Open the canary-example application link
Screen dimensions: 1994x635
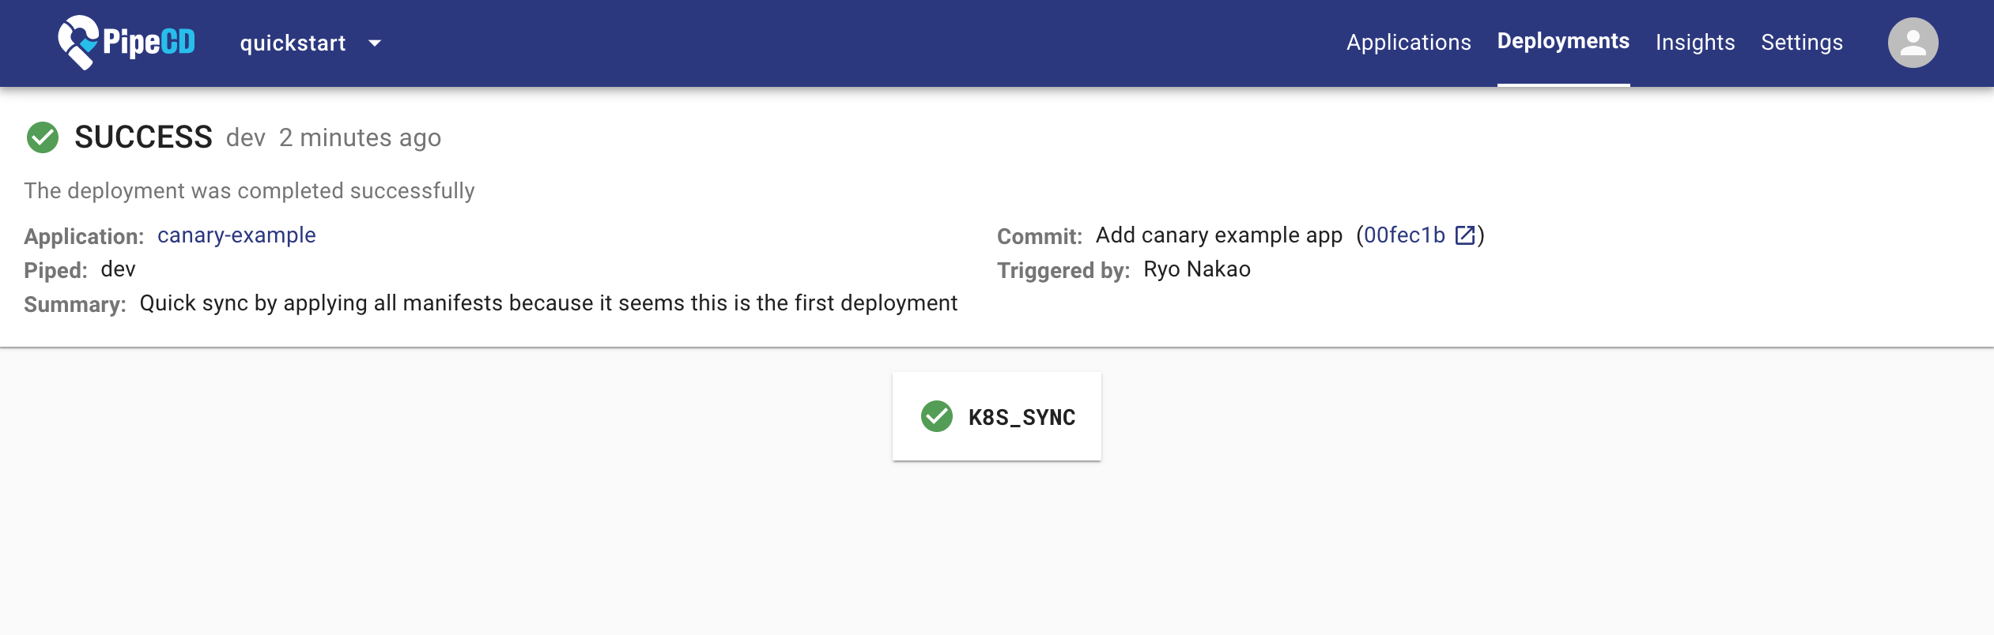click(x=236, y=235)
